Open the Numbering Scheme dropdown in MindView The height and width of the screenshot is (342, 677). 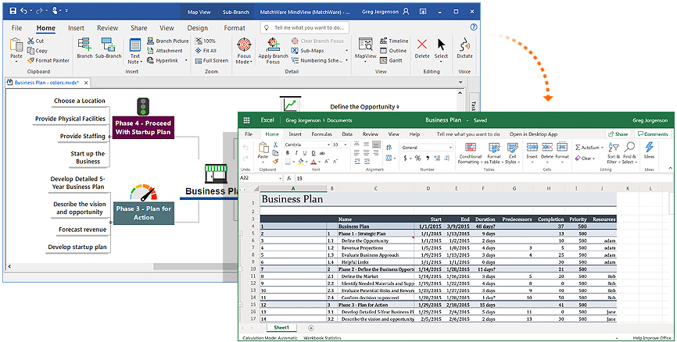pos(346,60)
